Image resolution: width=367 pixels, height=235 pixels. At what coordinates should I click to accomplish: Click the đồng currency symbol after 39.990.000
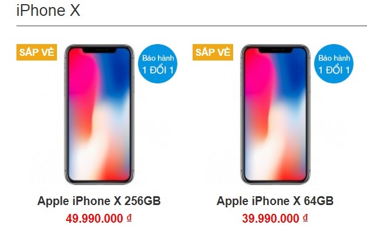(x=305, y=218)
